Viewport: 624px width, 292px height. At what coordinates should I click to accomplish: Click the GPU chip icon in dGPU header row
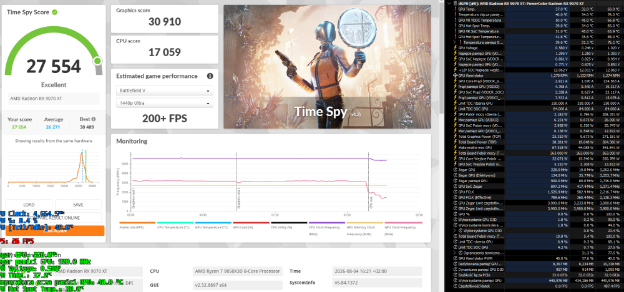tap(454, 3)
